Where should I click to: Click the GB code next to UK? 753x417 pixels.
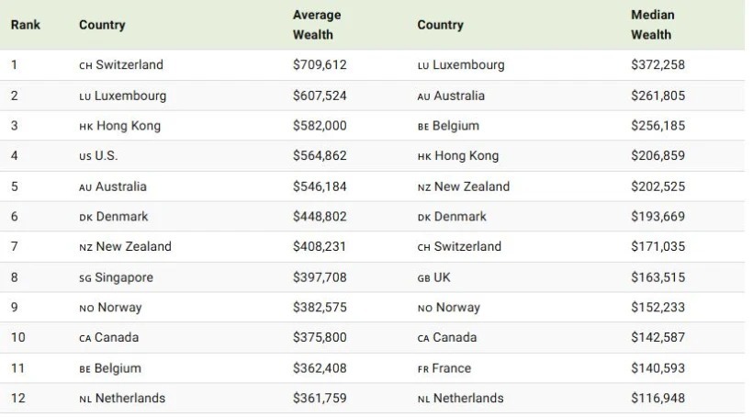423,278
